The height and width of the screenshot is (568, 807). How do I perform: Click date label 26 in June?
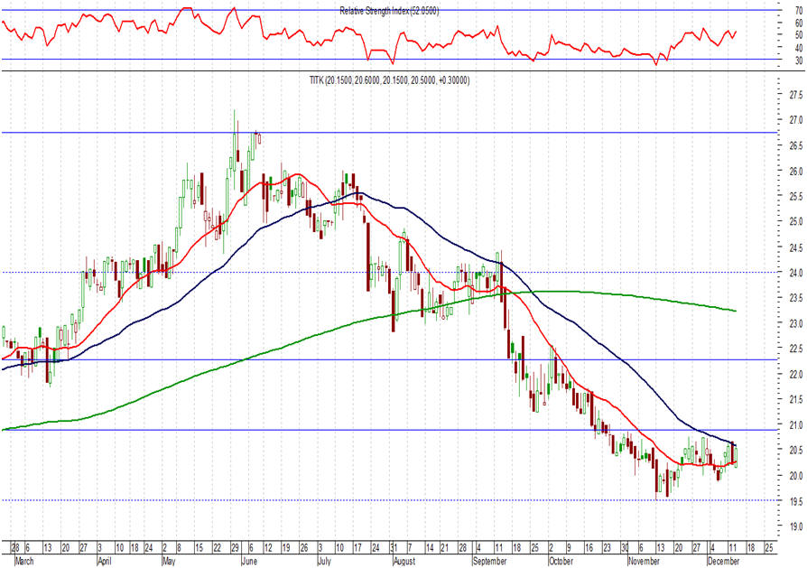[x=303, y=547]
